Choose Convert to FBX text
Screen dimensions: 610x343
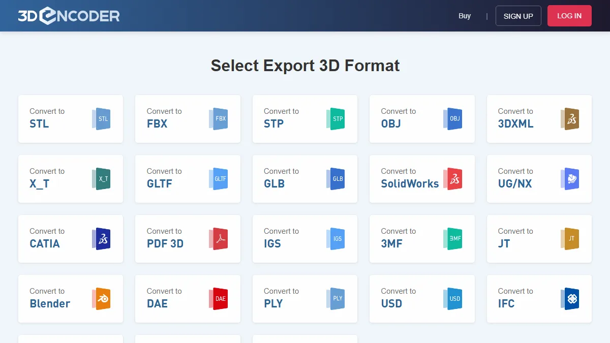(x=164, y=118)
